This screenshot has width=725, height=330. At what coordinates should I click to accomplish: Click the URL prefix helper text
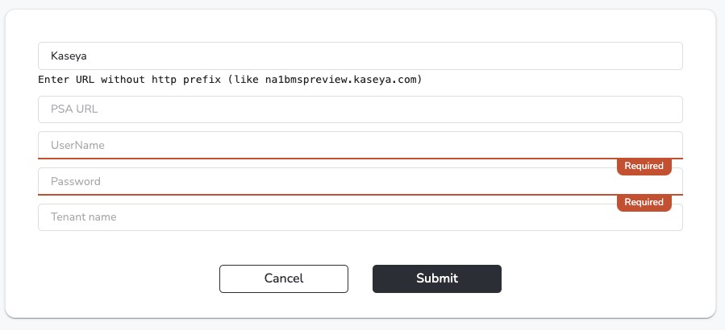pyautogui.click(x=230, y=80)
